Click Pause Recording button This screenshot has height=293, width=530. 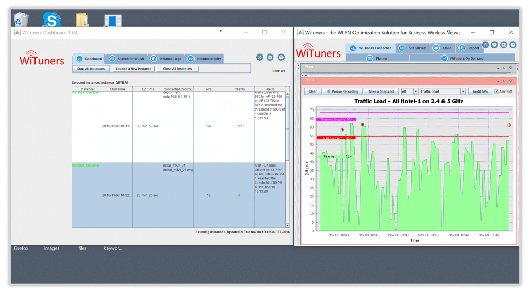342,91
